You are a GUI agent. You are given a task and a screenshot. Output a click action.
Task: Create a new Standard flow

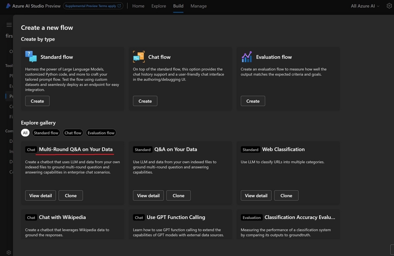click(x=37, y=101)
